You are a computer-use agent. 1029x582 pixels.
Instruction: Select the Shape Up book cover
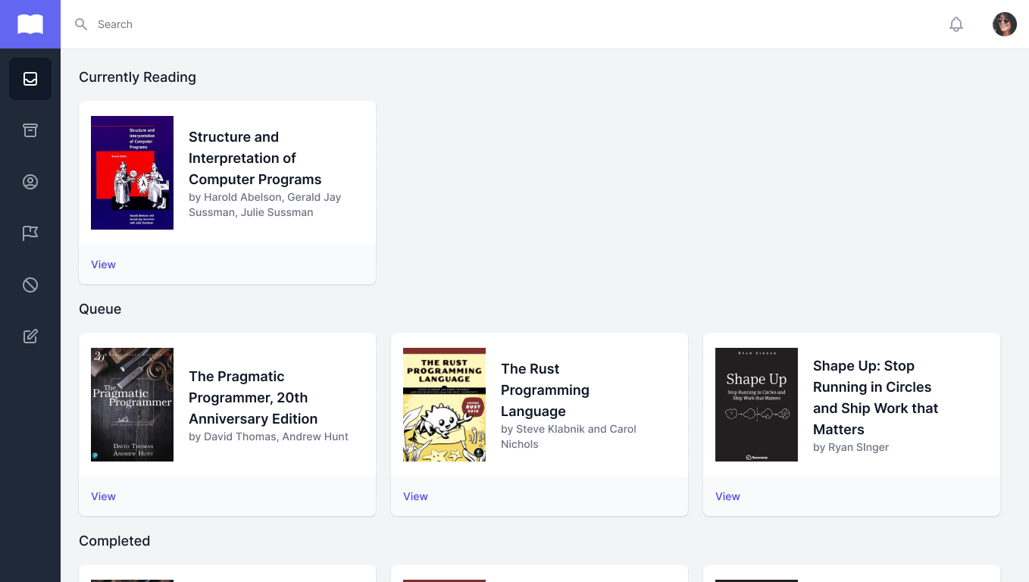[x=756, y=405]
